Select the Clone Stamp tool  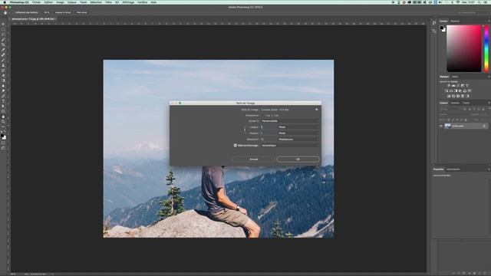point(3,65)
